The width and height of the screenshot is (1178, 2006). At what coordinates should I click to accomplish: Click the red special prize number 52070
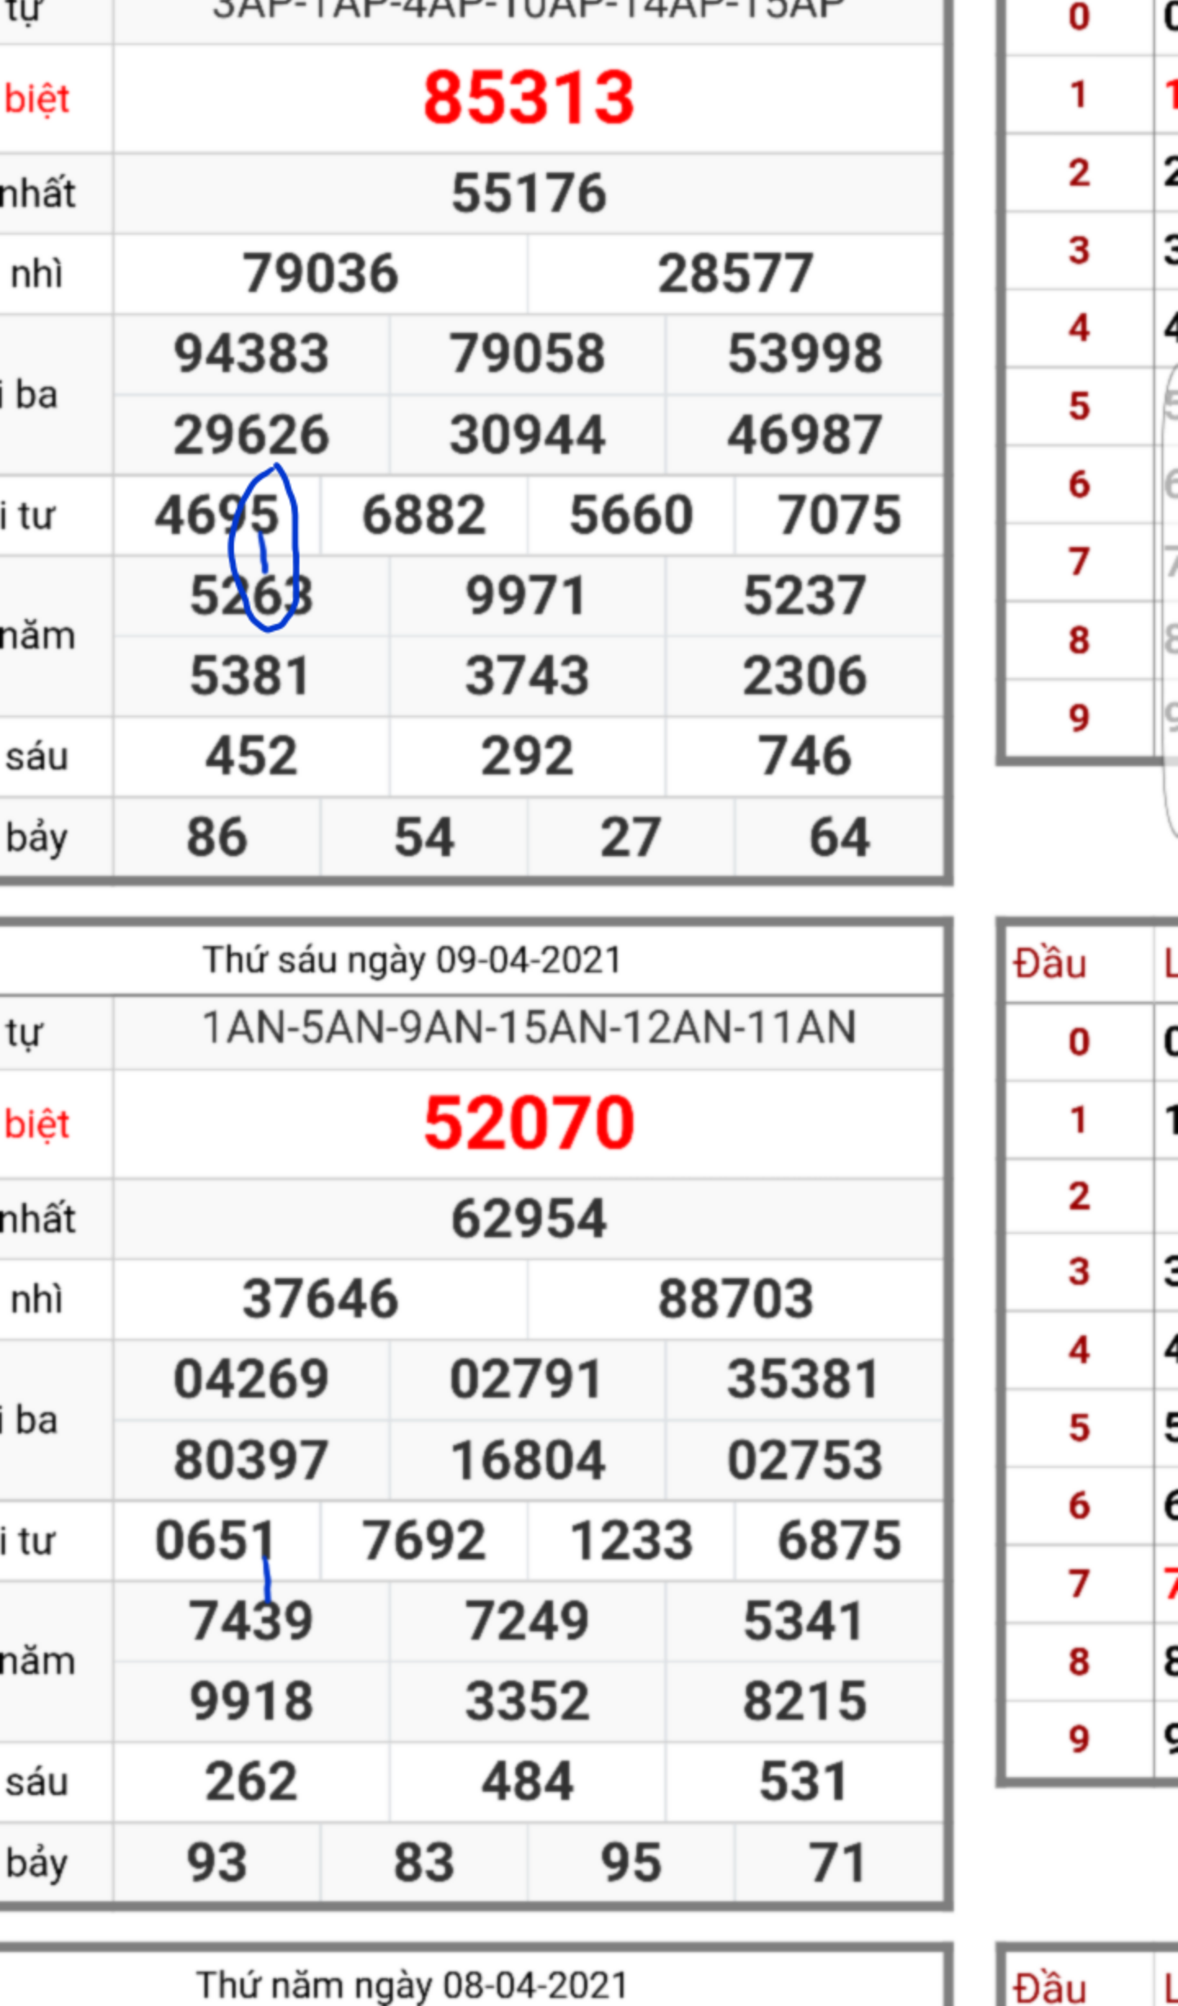528,1124
